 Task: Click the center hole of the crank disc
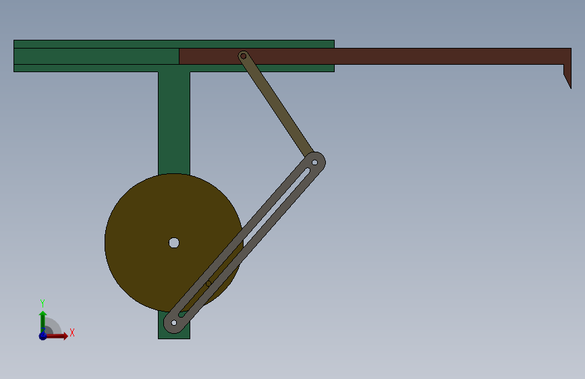174,243
